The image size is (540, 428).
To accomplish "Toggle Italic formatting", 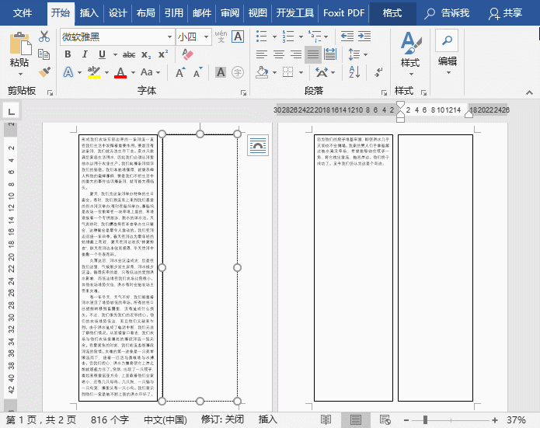I will point(85,54).
